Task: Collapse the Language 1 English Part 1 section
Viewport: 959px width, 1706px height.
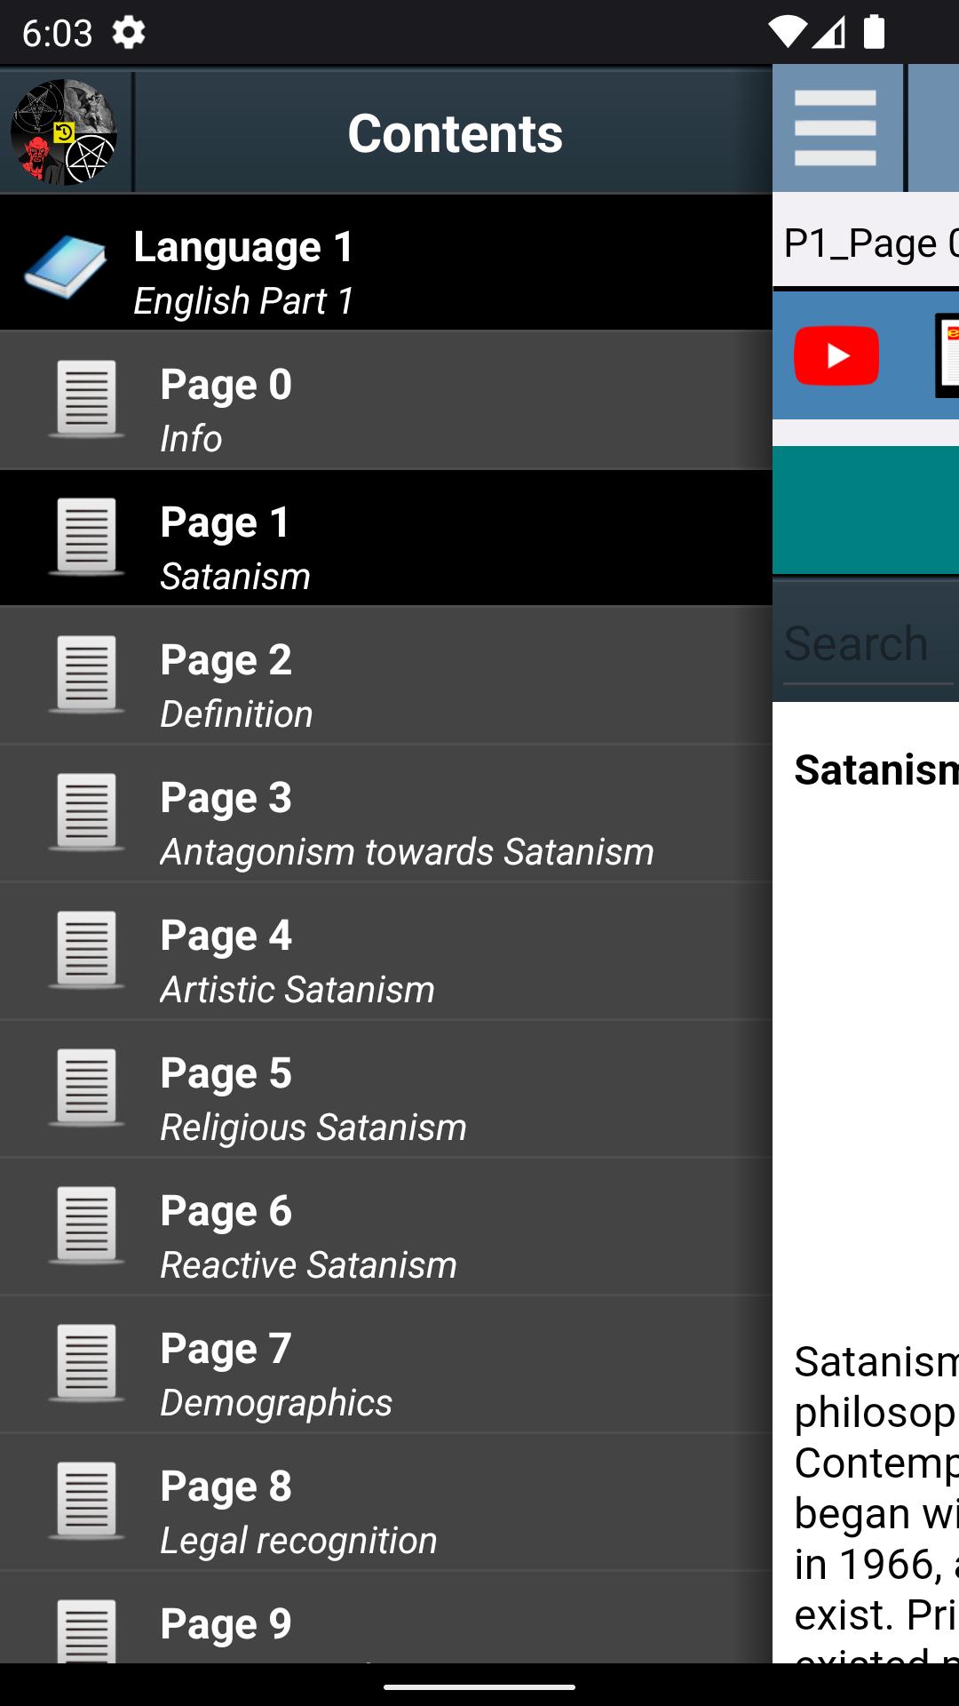Action: [386, 263]
